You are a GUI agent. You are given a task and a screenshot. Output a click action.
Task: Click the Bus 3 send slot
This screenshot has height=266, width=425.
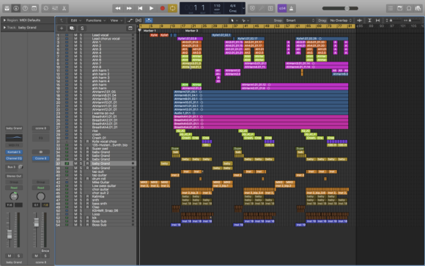pyautogui.click(x=12, y=167)
